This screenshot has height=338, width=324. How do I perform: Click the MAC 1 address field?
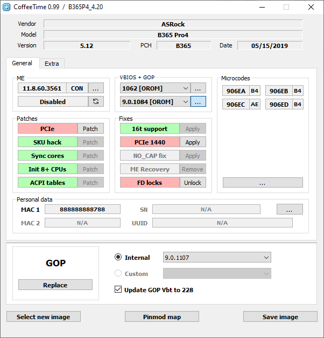pyautogui.click(x=83, y=209)
